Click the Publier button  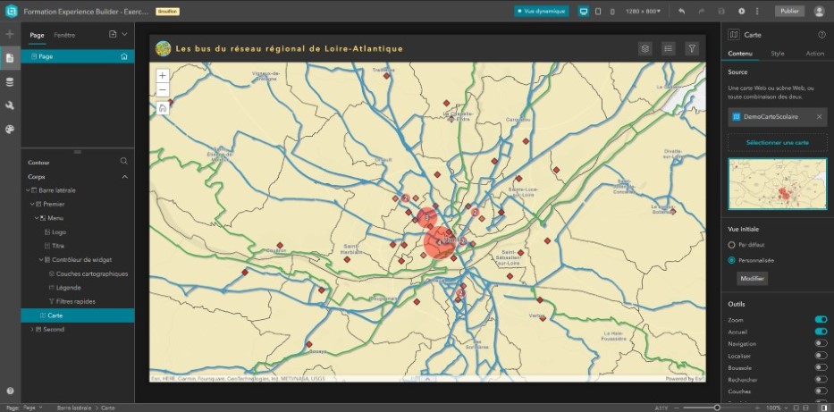pos(790,11)
